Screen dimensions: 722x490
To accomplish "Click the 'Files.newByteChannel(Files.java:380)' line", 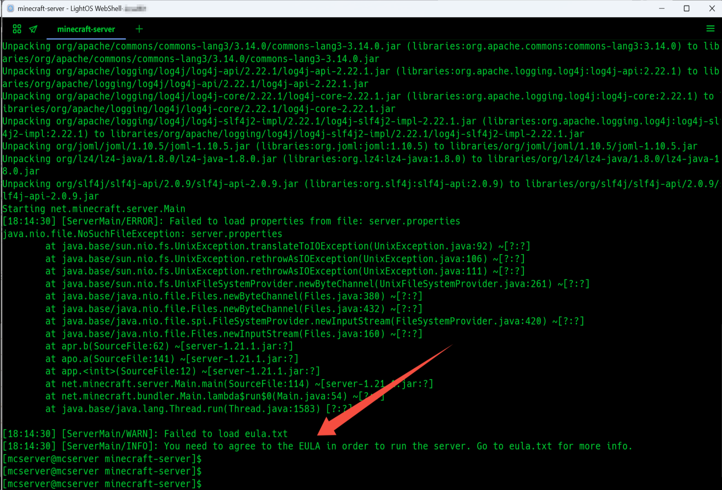I will [234, 296].
